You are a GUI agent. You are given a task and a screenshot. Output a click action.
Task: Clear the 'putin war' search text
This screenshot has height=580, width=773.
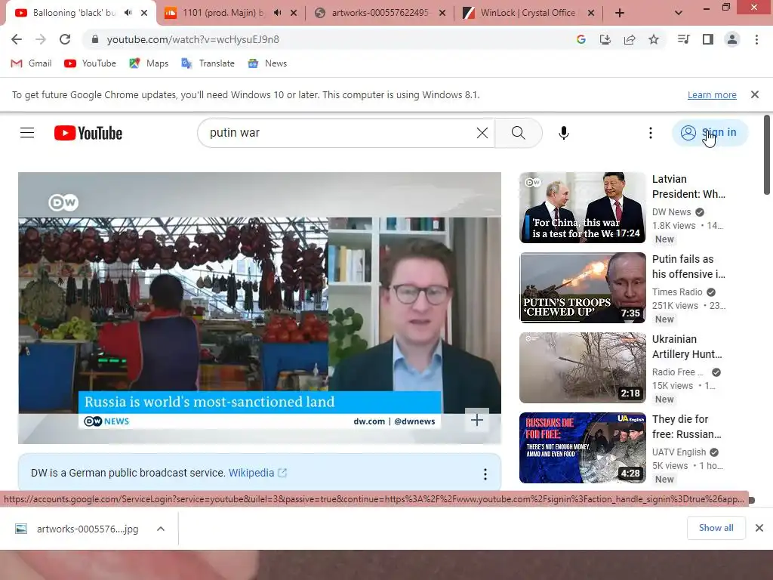click(482, 133)
